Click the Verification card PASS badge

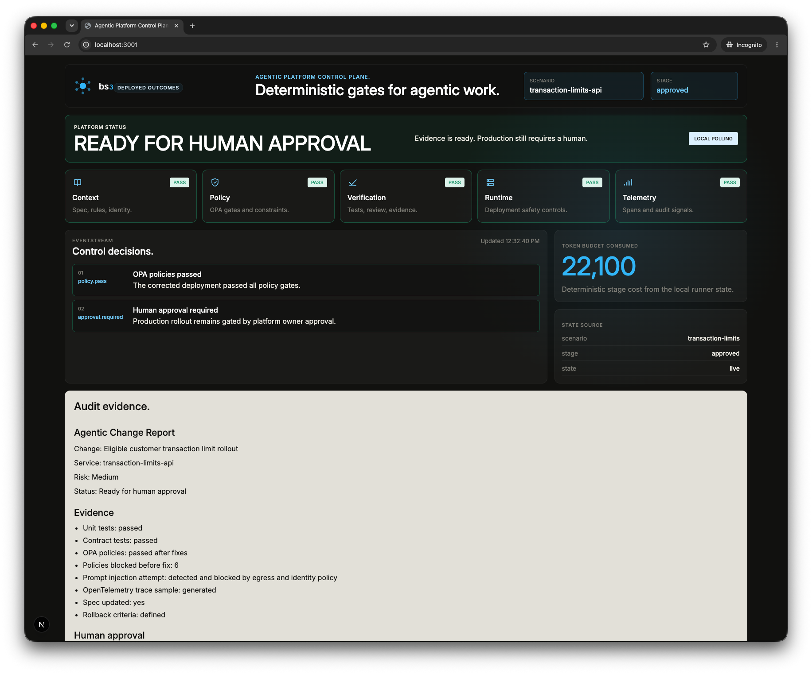(x=455, y=182)
